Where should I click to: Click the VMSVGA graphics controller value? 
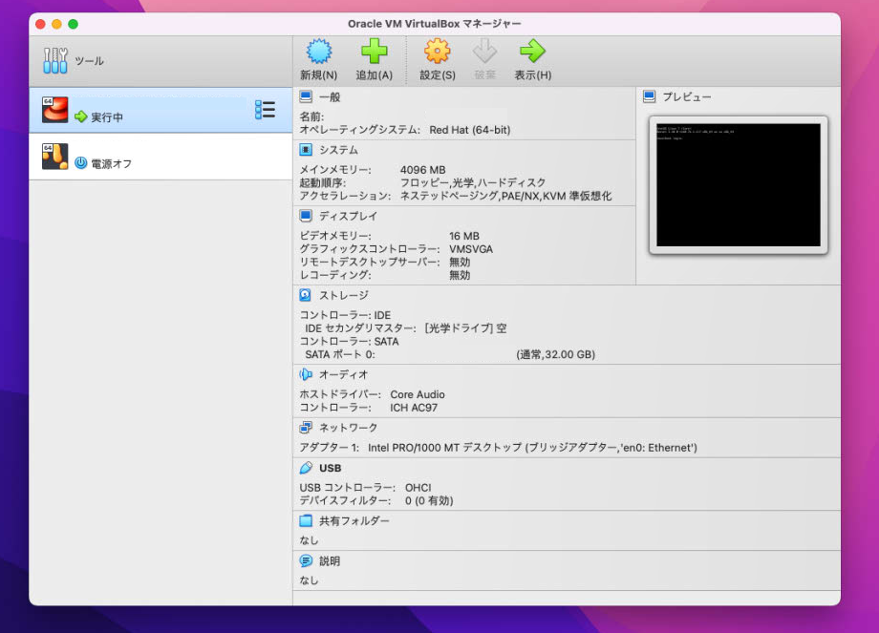[x=471, y=249]
